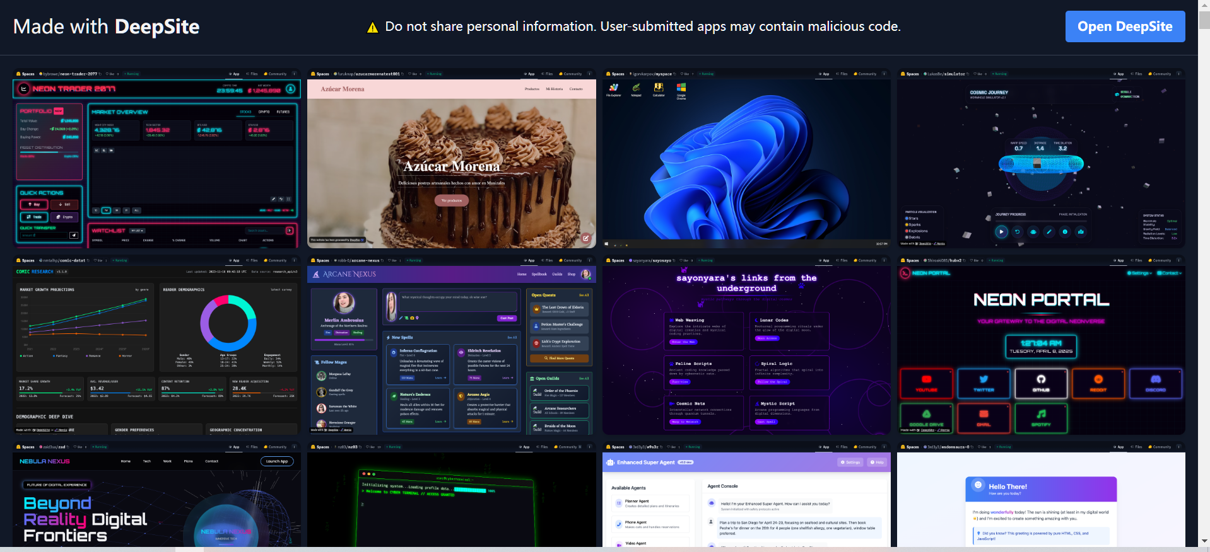
Task: Click the Arcane Nexus user avatar icon
Action: (x=585, y=274)
